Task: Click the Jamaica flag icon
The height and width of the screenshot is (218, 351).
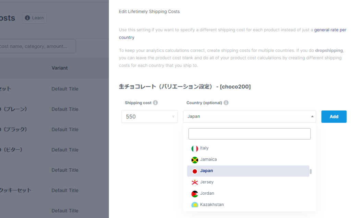Action: [194, 159]
